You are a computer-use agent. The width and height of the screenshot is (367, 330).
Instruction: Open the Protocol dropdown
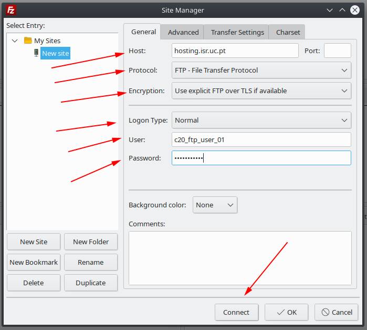[x=261, y=70]
